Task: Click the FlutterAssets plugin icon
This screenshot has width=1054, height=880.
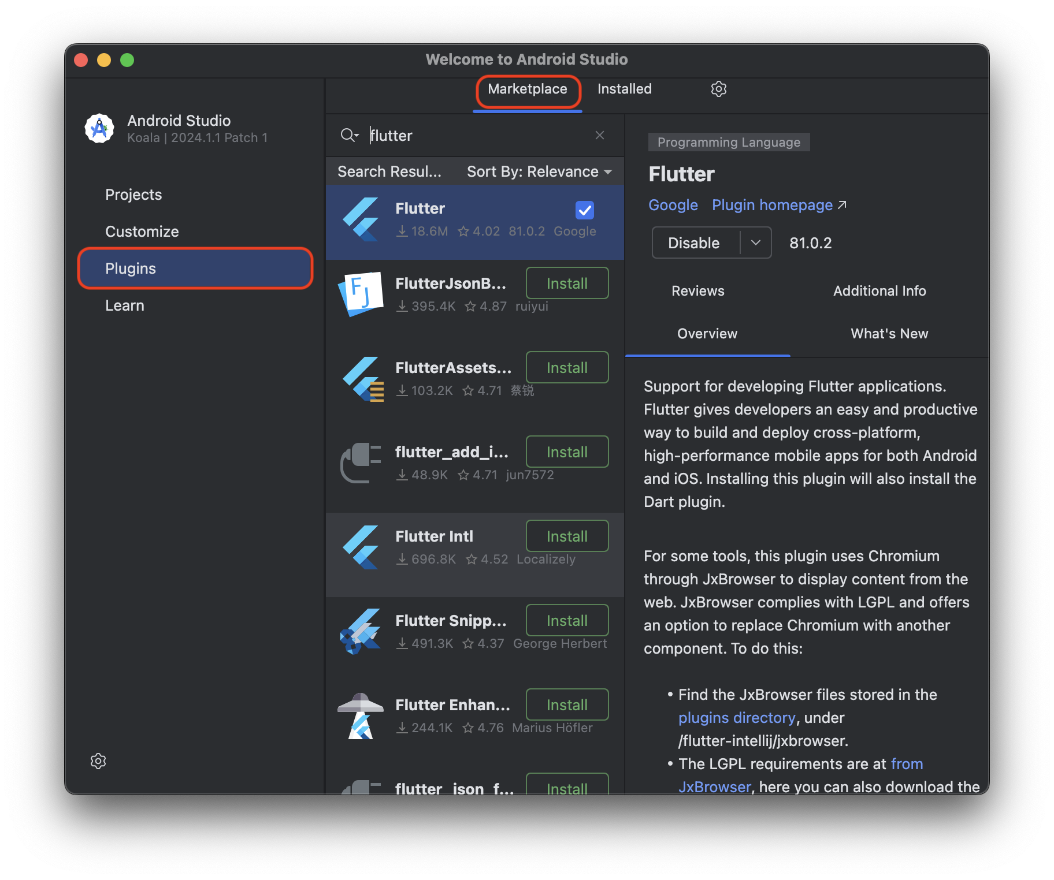Action: (x=361, y=379)
